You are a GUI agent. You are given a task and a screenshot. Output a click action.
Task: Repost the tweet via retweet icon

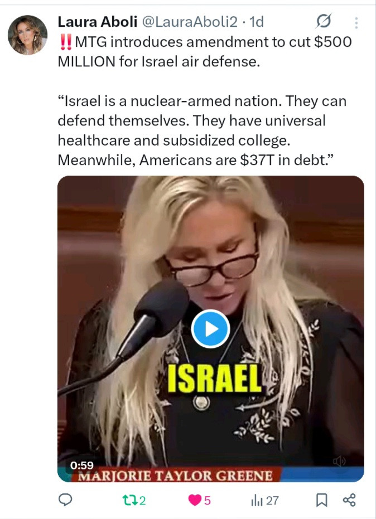(x=129, y=500)
